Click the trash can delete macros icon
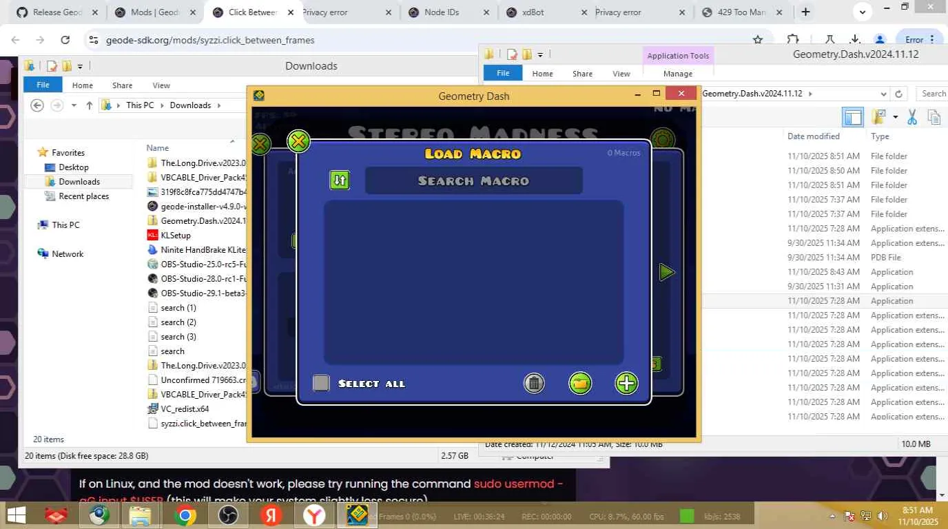Viewport: 948px width, 529px height. 534,383
